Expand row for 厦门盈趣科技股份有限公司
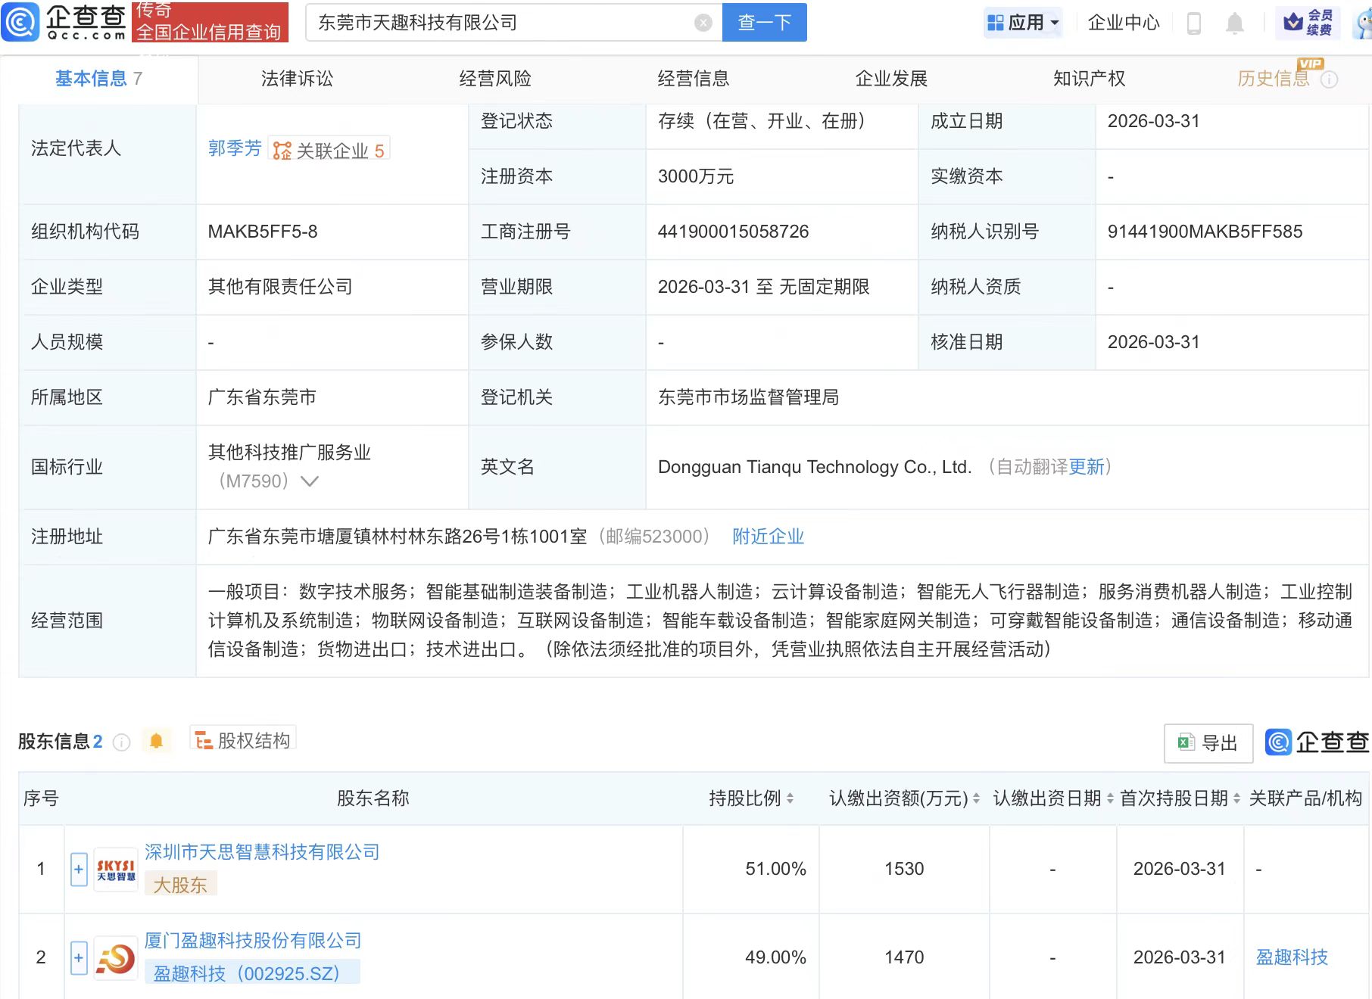1372x999 pixels. pos(79,958)
